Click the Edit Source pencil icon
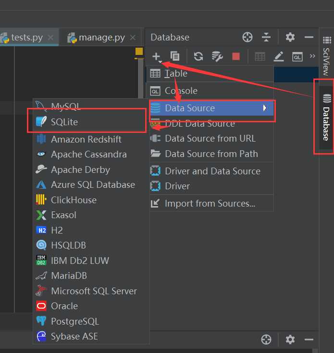 pyautogui.click(x=279, y=56)
